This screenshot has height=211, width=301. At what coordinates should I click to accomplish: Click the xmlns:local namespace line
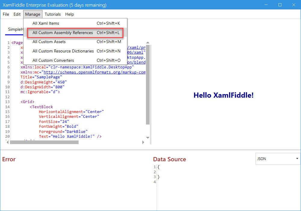coord(77,67)
